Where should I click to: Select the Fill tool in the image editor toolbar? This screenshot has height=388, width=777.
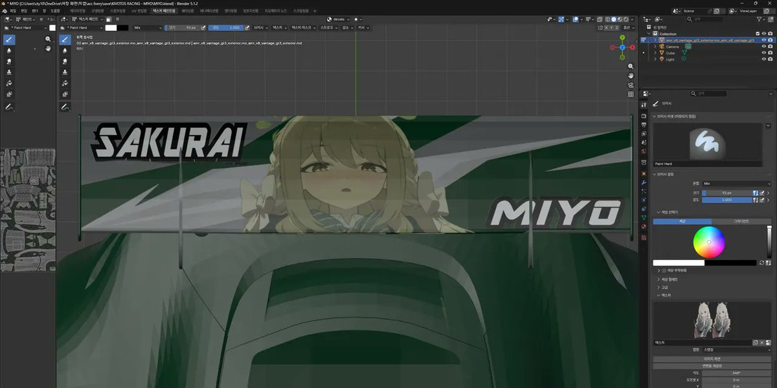pos(9,83)
